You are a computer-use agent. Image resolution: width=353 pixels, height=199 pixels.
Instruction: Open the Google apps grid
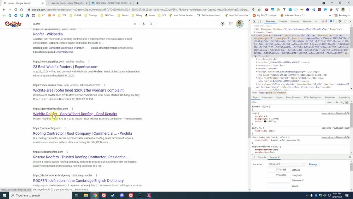point(231,24)
